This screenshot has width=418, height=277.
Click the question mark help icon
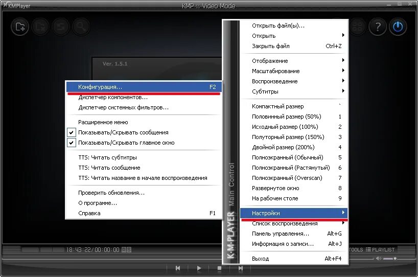(378, 27)
